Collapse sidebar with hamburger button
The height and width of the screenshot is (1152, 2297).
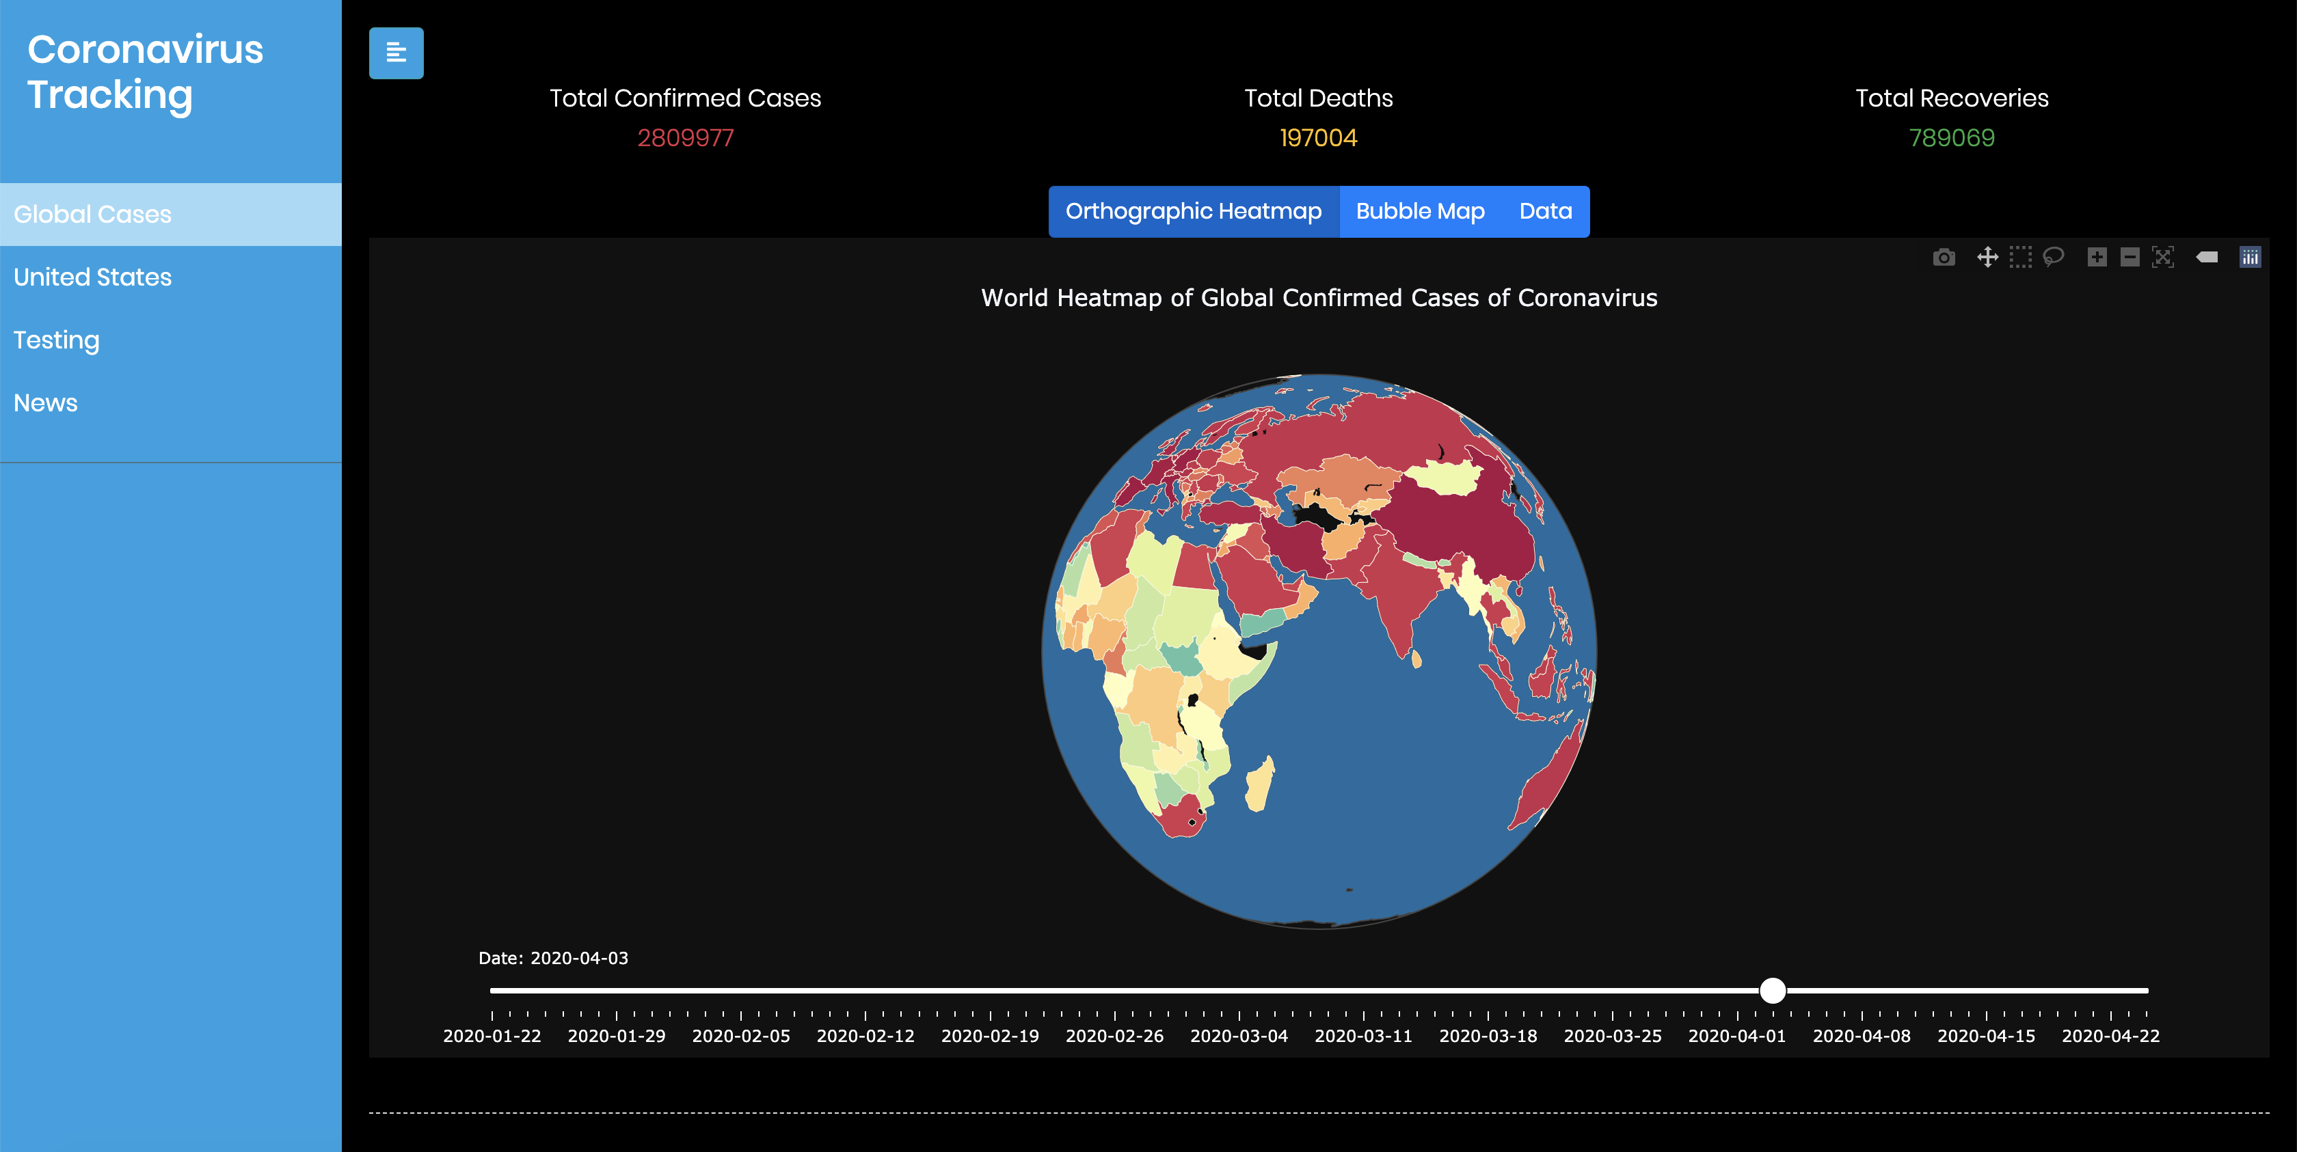(x=396, y=53)
